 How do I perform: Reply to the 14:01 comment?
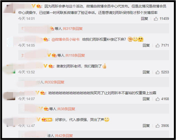click(x=145, y=19)
